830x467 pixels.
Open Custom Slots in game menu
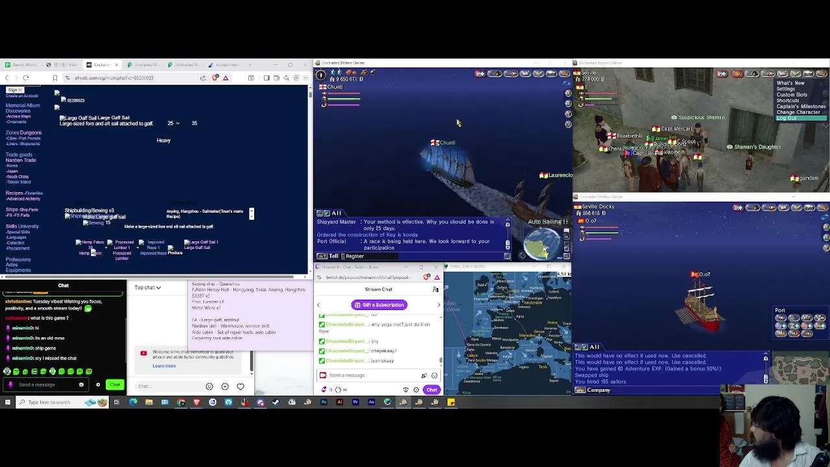[x=792, y=95]
